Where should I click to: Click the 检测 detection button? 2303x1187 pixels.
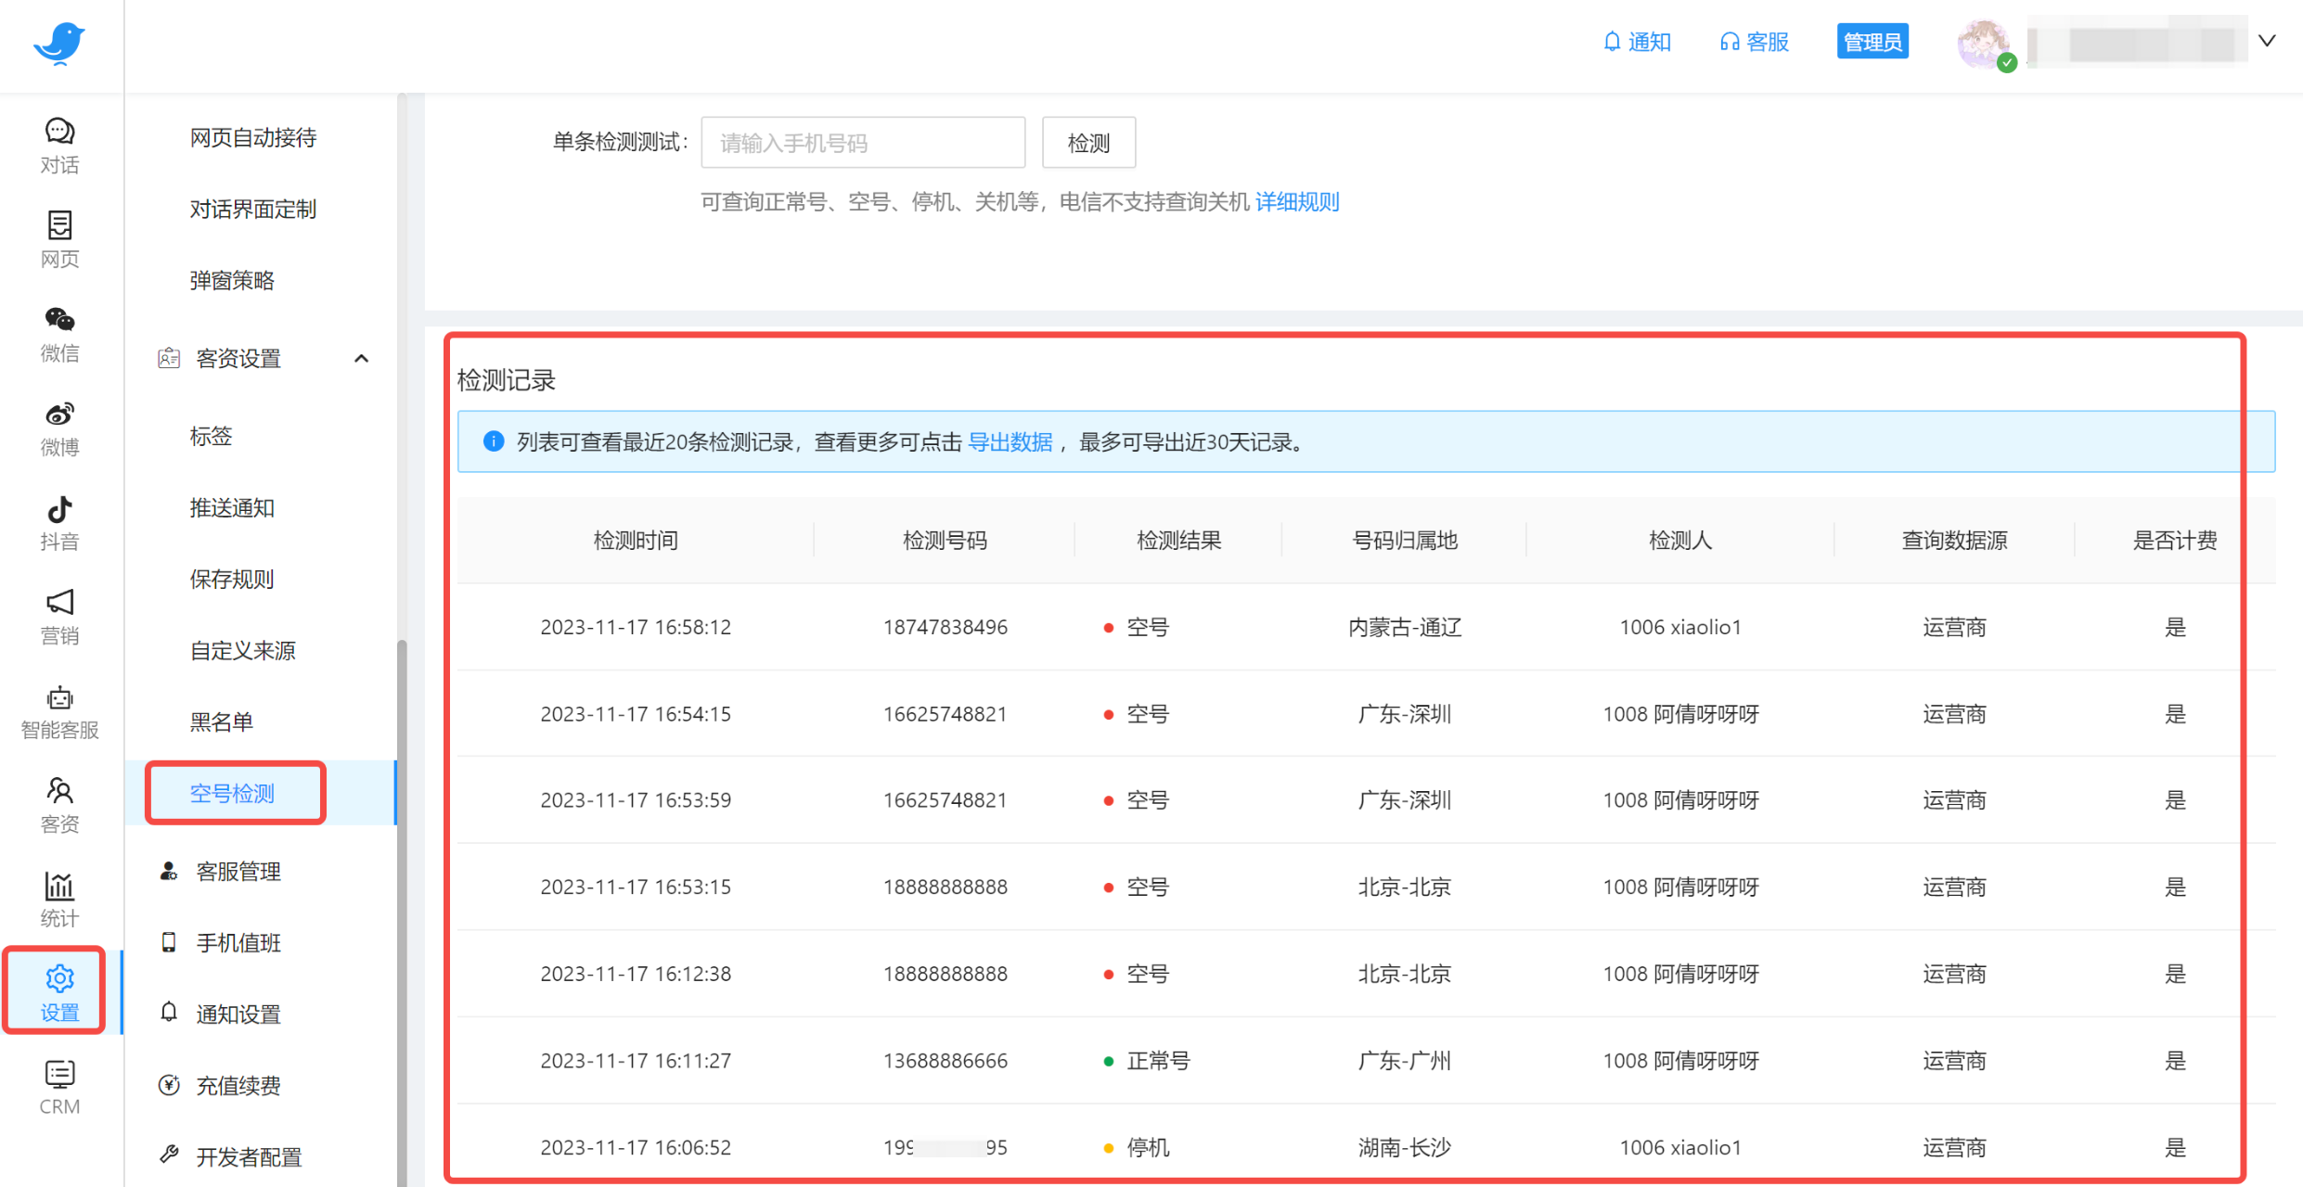[x=1087, y=142]
